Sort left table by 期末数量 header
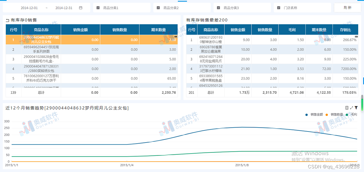 click(x=159, y=30)
